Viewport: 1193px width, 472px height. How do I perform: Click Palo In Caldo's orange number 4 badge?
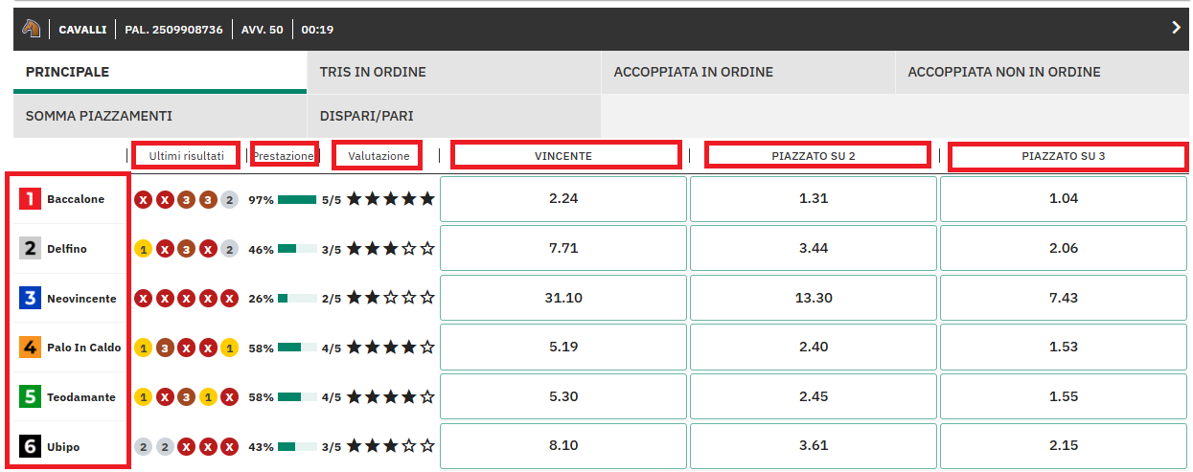31,348
